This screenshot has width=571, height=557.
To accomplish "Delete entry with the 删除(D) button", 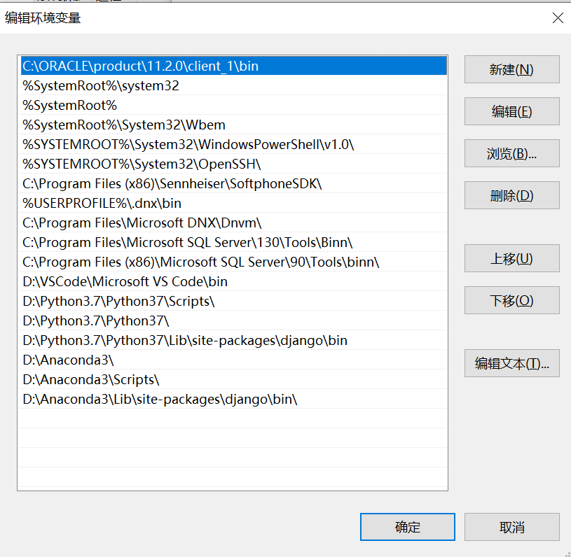I will click(x=511, y=195).
